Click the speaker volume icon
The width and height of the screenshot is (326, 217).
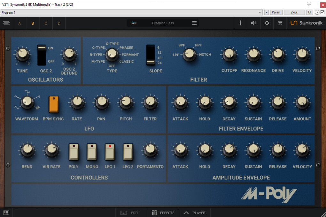coord(253,23)
